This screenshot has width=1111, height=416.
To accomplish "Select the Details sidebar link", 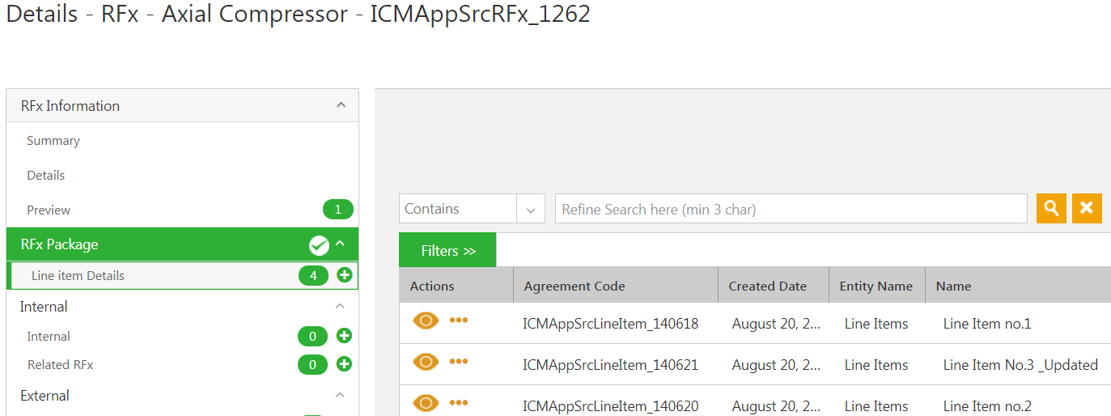I will (x=46, y=176).
